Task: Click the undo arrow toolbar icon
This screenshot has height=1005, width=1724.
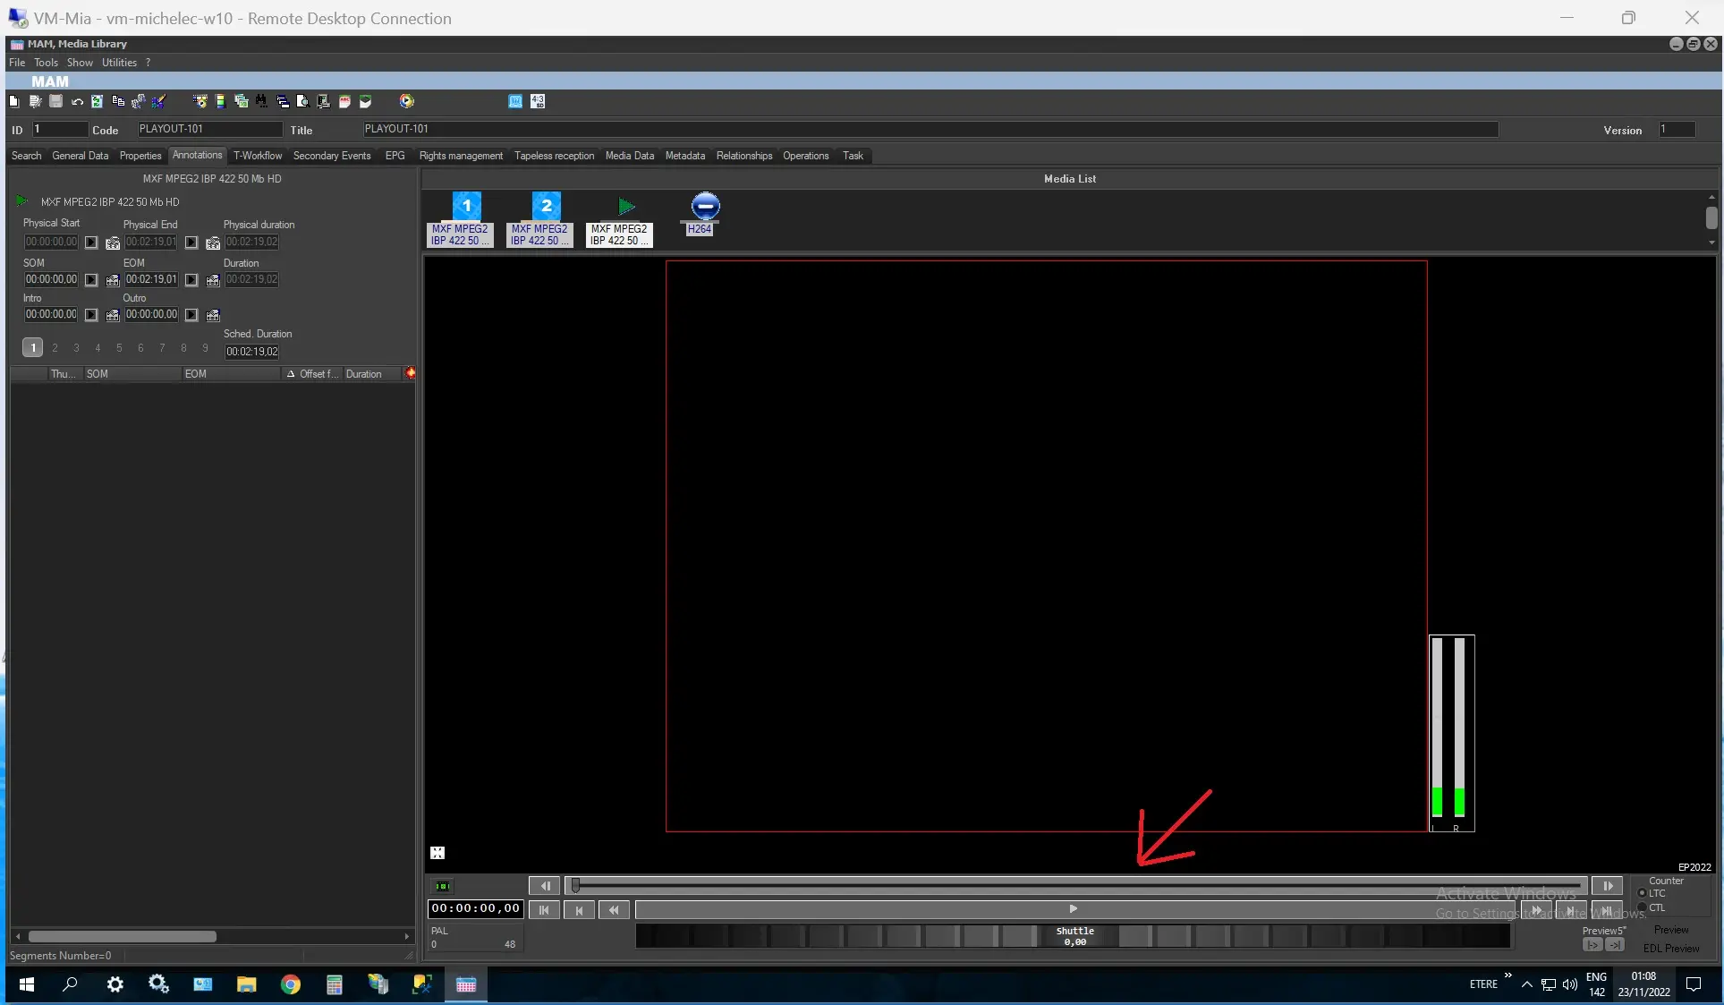Action: [77, 102]
